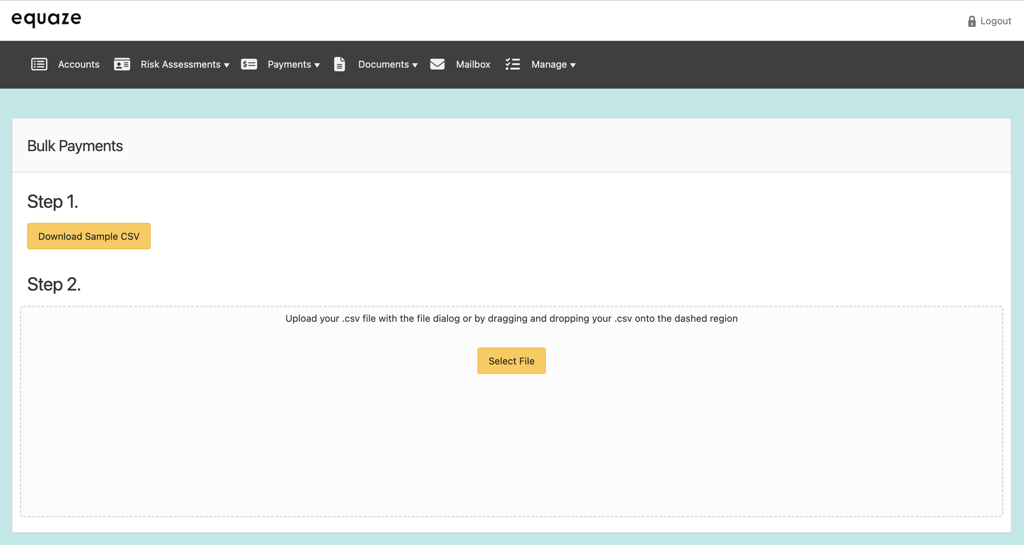Open the Mailbox menu item
The height and width of the screenshot is (545, 1024).
point(473,64)
